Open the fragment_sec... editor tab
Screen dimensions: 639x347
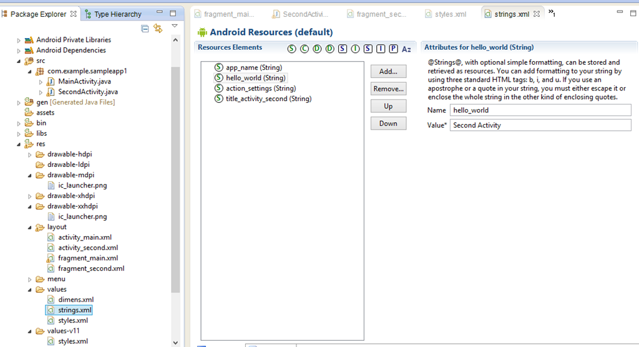pyautogui.click(x=377, y=14)
